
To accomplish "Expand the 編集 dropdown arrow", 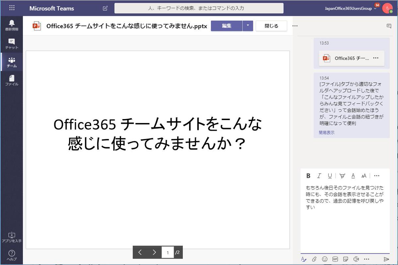I will [x=248, y=26].
